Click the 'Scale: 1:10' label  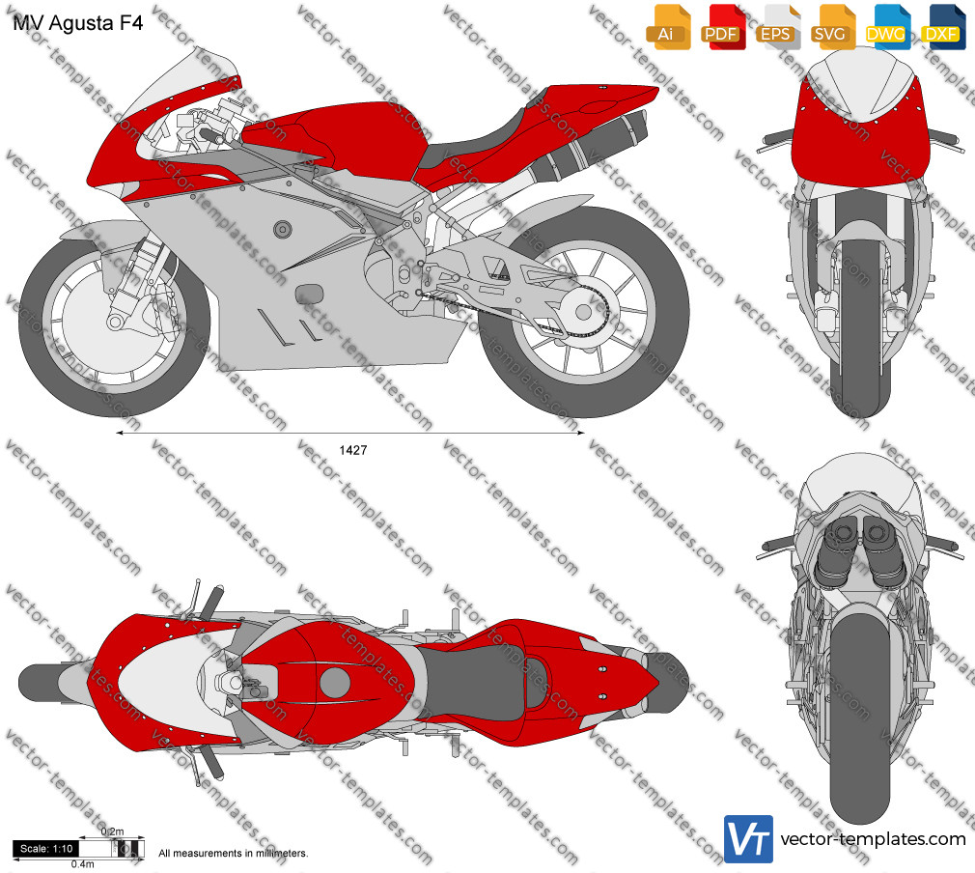coord(46,849)
